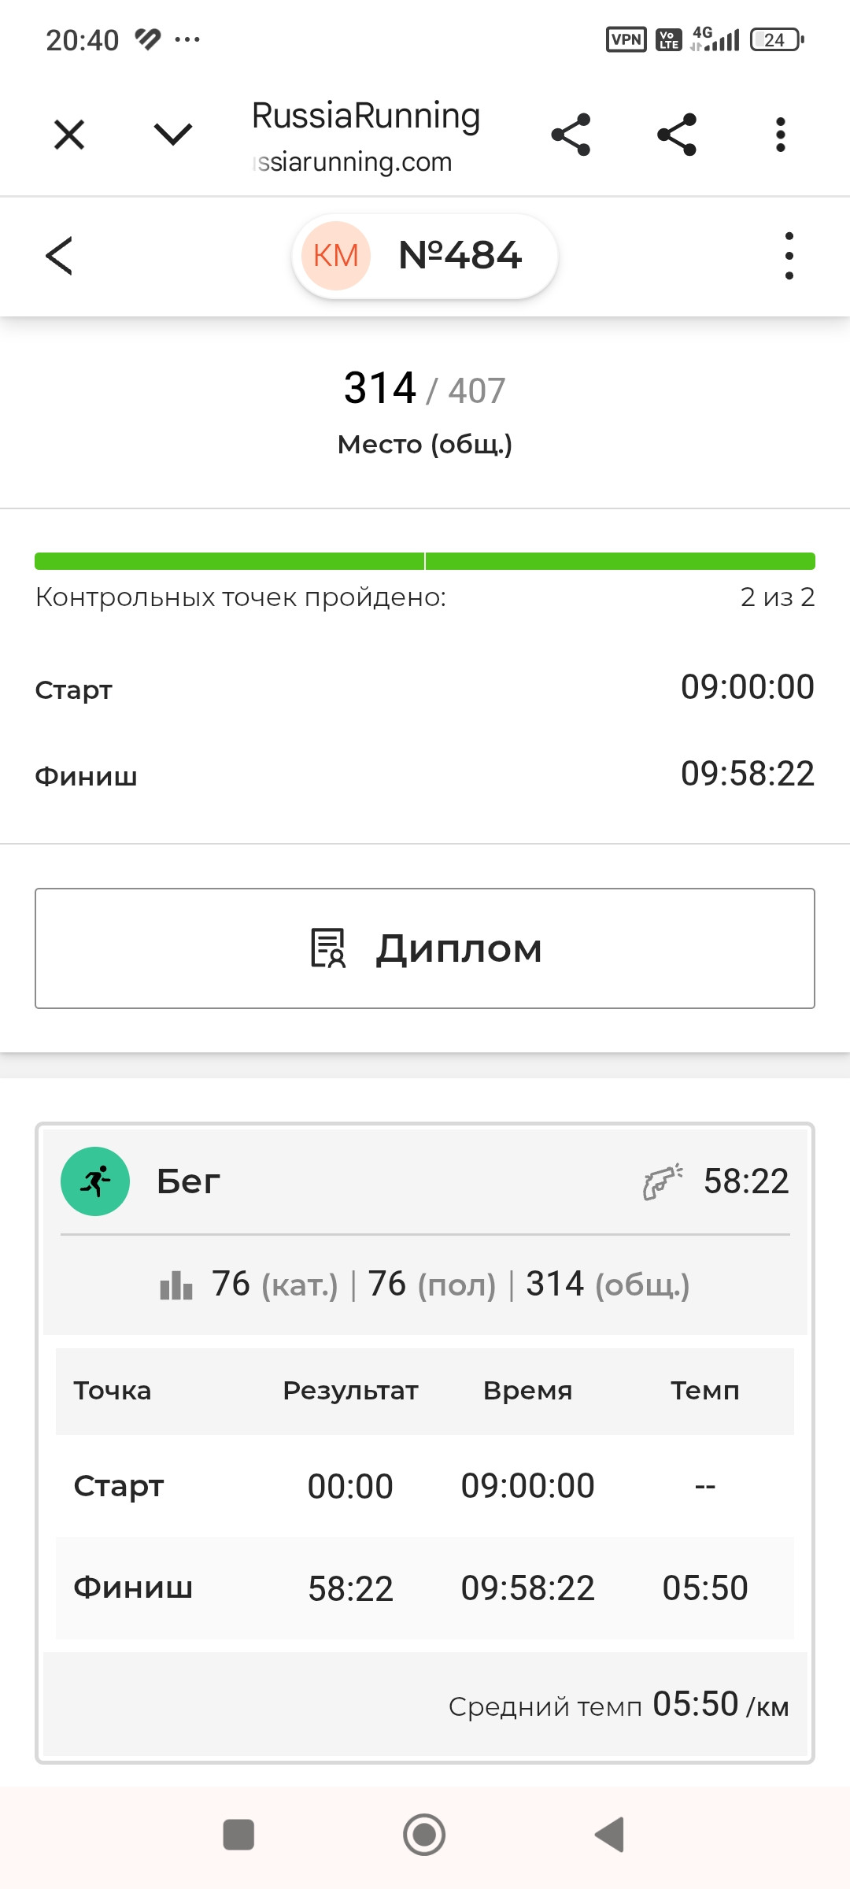850x1889 pixels.
Task: Tap the starting pistol gun icon
Action: coord(663,1181)
